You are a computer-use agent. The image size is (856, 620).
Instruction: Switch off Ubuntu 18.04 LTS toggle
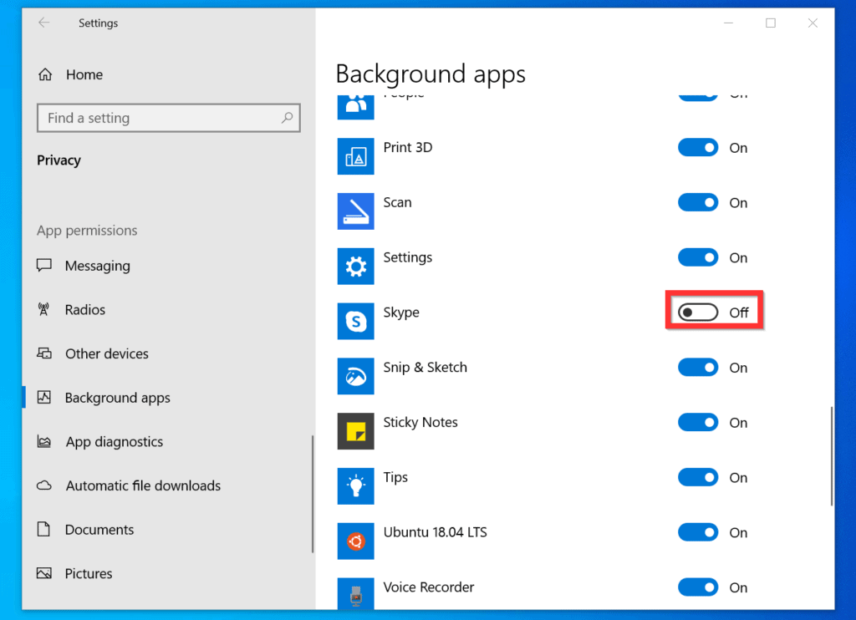coord(698,533)
